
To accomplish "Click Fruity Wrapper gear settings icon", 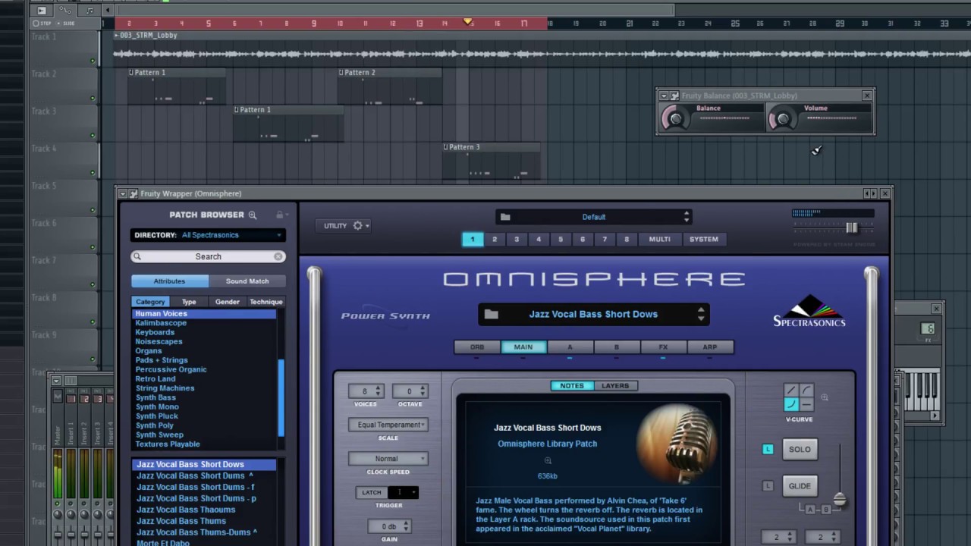I will [x=134, y=194].
